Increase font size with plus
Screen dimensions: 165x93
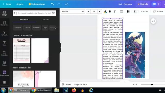(x=100, y=11)
